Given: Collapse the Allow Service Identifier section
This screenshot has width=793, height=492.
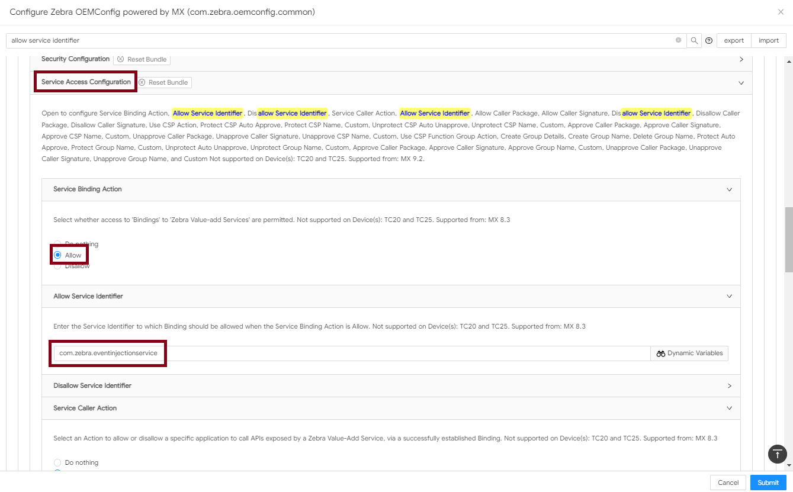Looking at the screenshot, I should 730,296.
